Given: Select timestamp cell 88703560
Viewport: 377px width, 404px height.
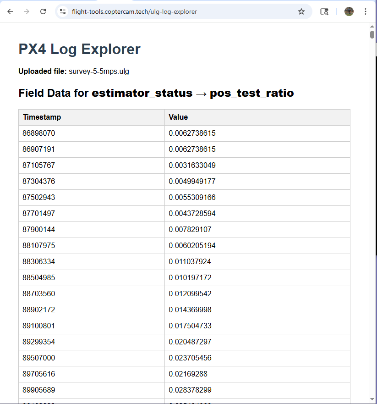Looking at the screenshot, I should [x=39, y=294].
